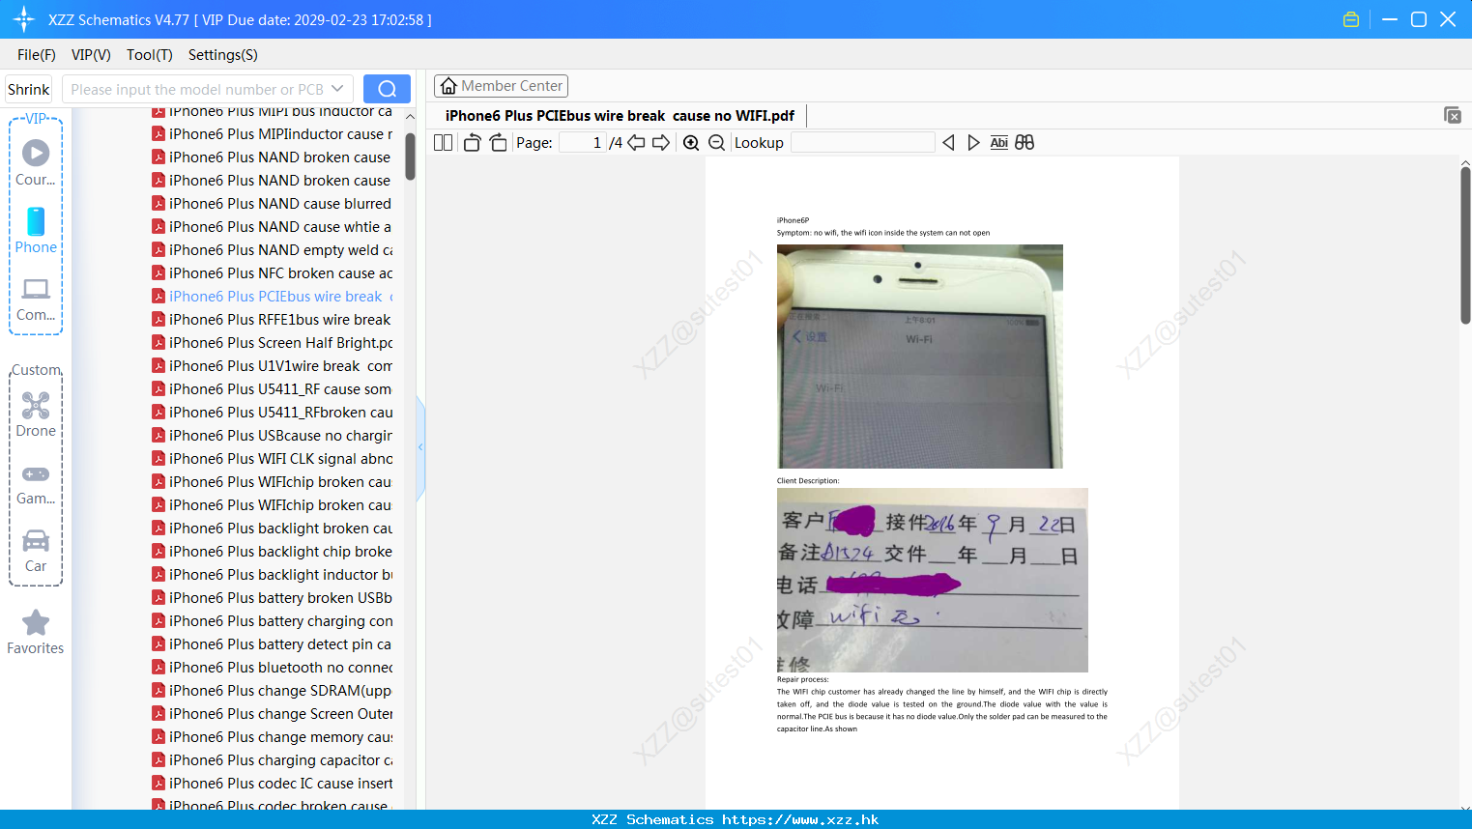Expand the model number dropdown arrow

pos(337,89)
